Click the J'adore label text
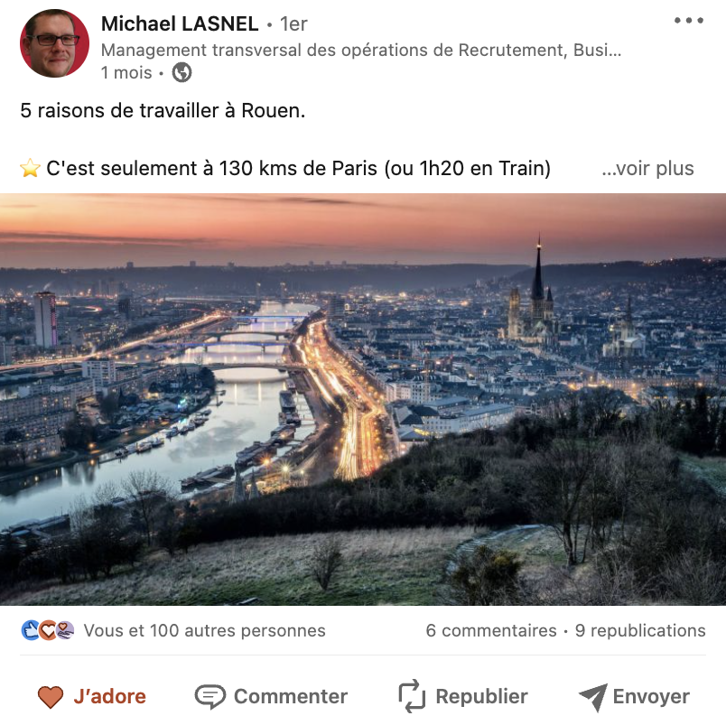This screenshot has width=726, height=725. pyautogui.click(x=110, y=696)
